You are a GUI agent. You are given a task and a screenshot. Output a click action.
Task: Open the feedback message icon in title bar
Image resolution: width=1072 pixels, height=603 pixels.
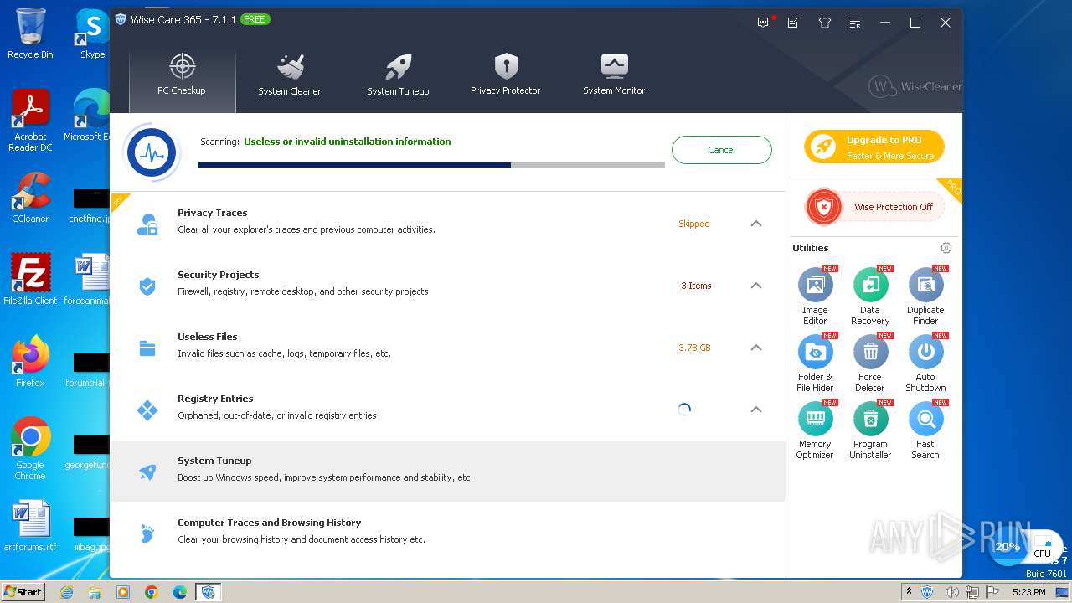pos(763,23)
